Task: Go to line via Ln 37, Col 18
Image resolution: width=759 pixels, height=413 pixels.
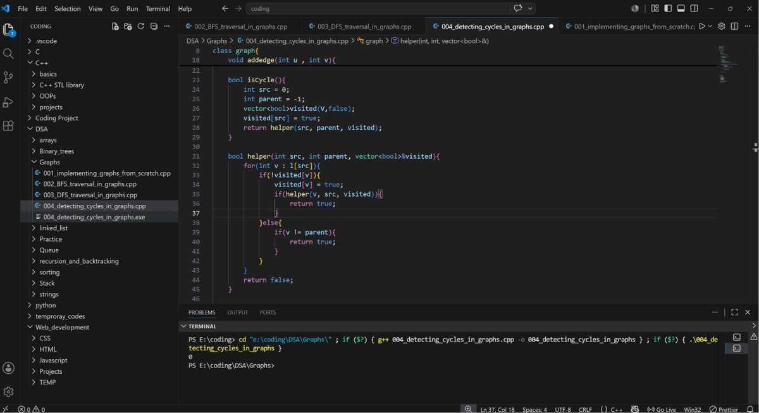Action: [x=498, y=409]
